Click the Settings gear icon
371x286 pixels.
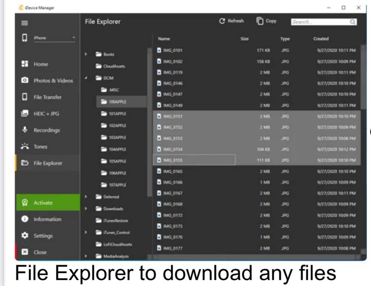pyautogui.click(x=25, y=235)
